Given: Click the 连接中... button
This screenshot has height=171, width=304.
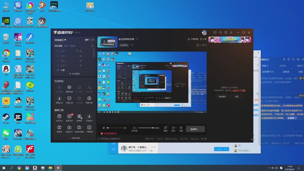Looking at the screenshot, I should point(195,129).
